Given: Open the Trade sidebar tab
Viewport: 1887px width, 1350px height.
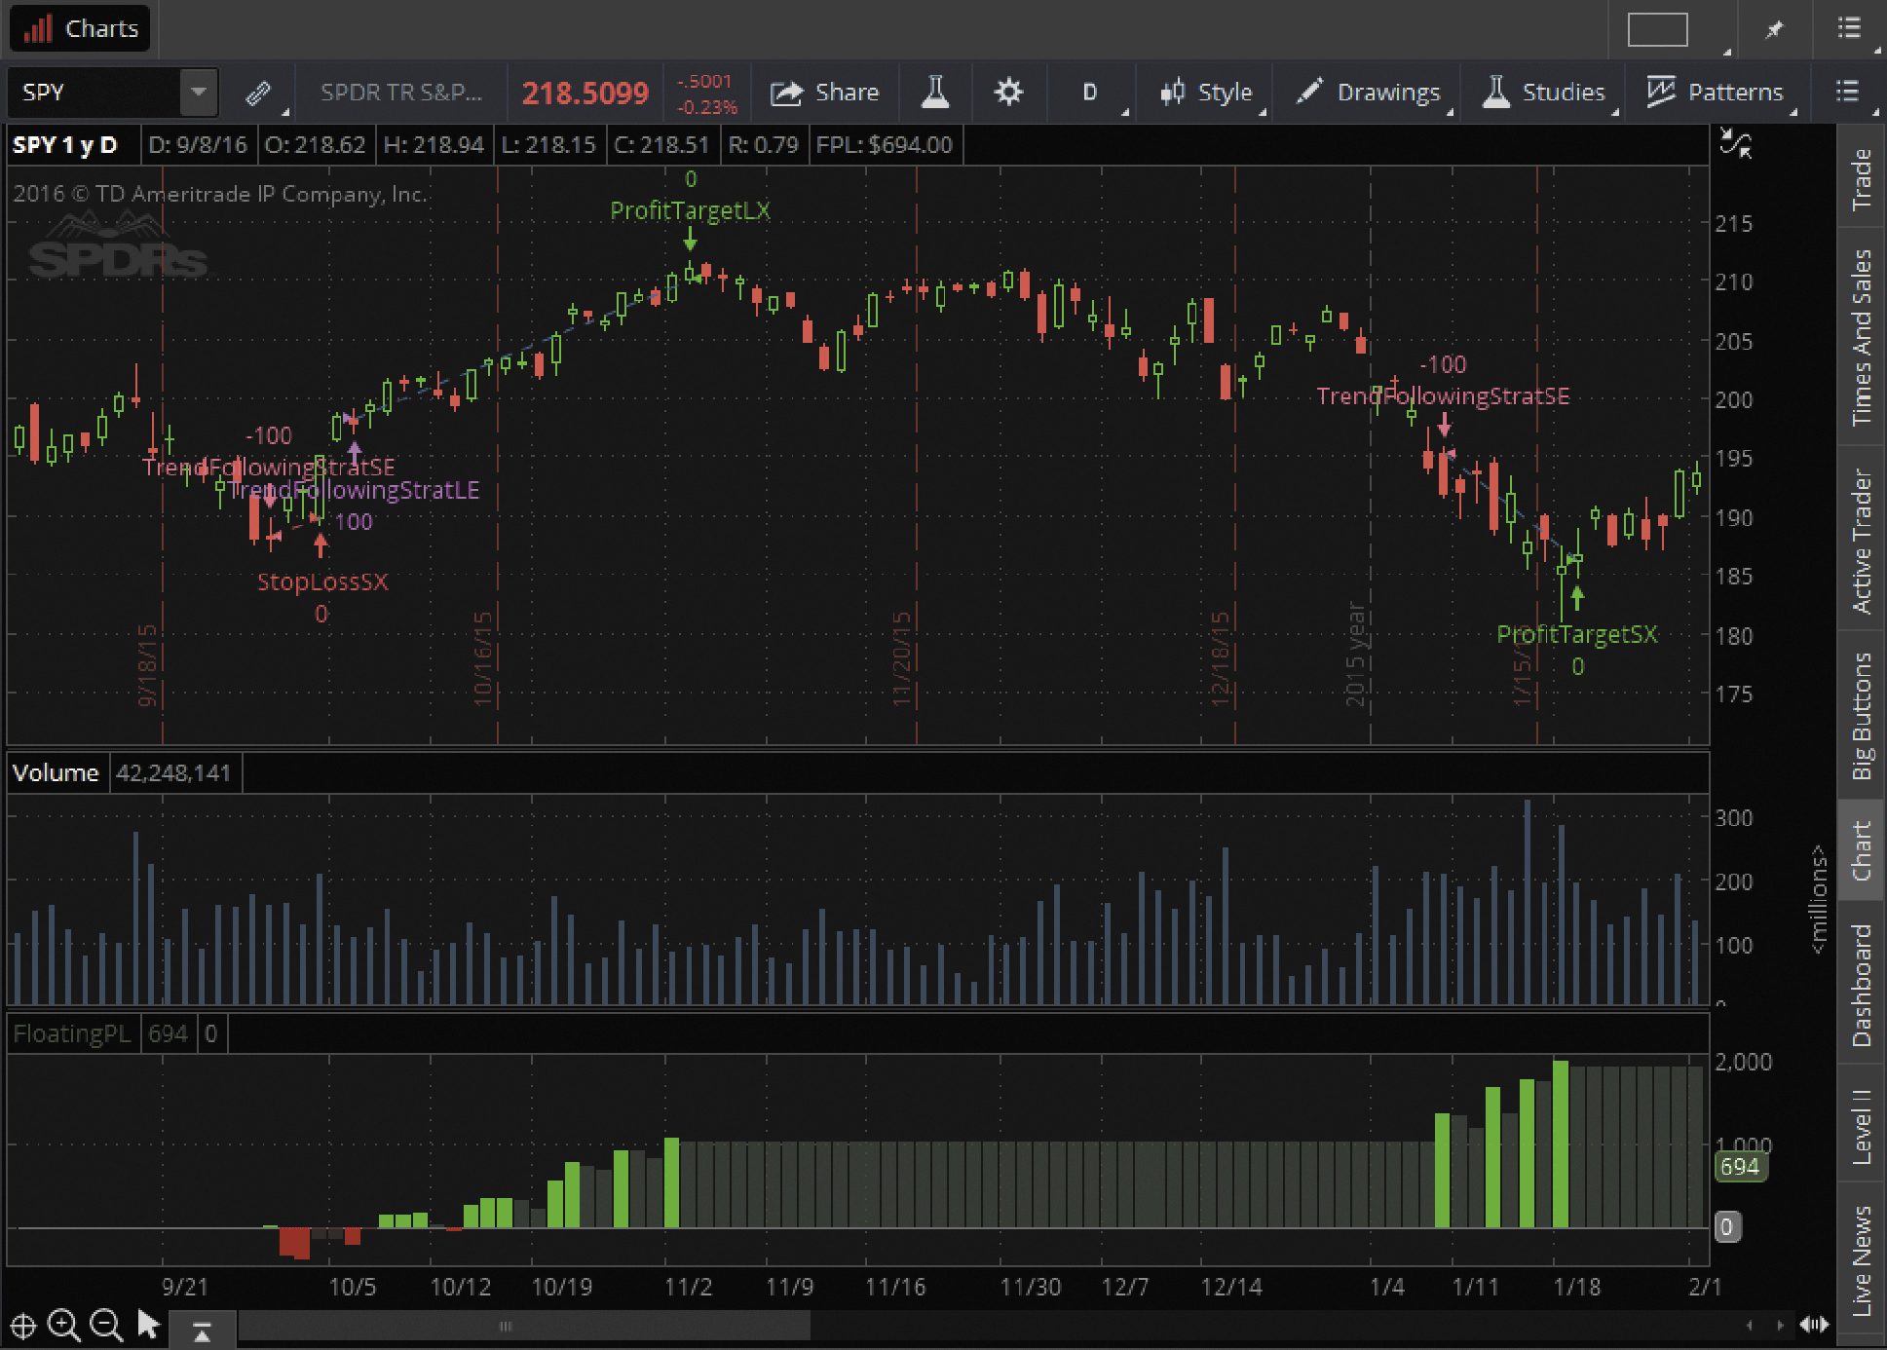Looking at the screenshot, I should [x=1862, y=178].
